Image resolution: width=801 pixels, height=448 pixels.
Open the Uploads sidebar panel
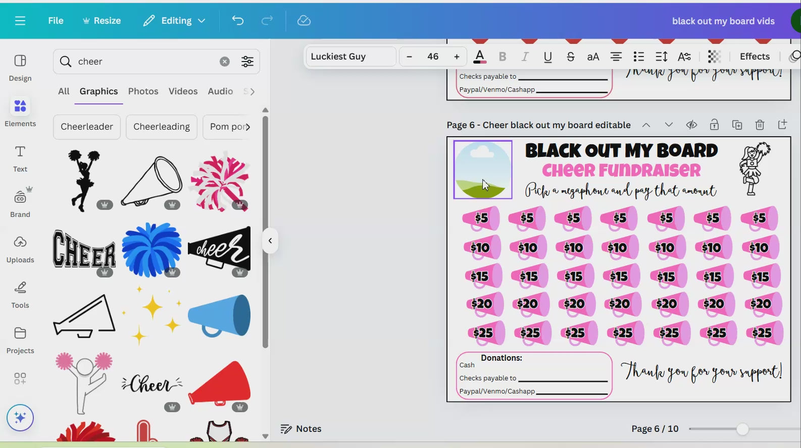click(x=20, y=248)
